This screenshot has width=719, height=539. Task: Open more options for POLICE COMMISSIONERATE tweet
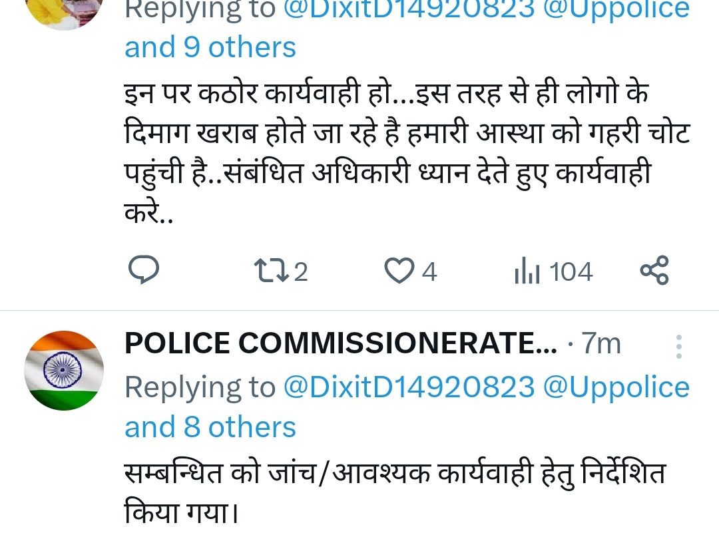tap(678, 347)
